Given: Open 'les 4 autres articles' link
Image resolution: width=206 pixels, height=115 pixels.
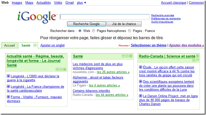Looking at the screenshot, I should (x=104, y=85).
